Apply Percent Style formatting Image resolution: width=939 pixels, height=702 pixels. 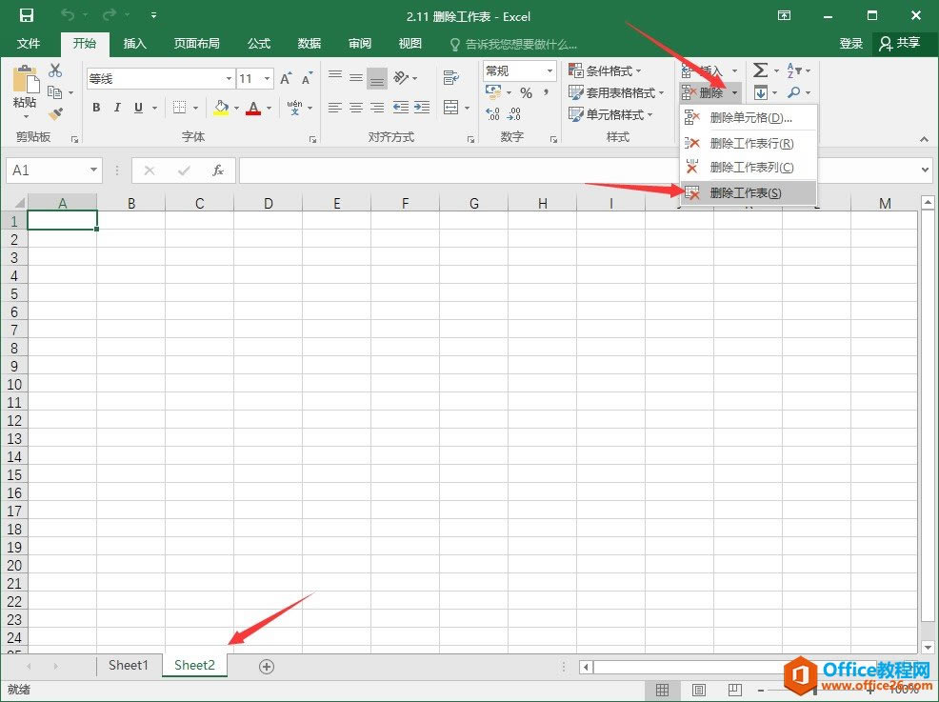pos(527,92)
